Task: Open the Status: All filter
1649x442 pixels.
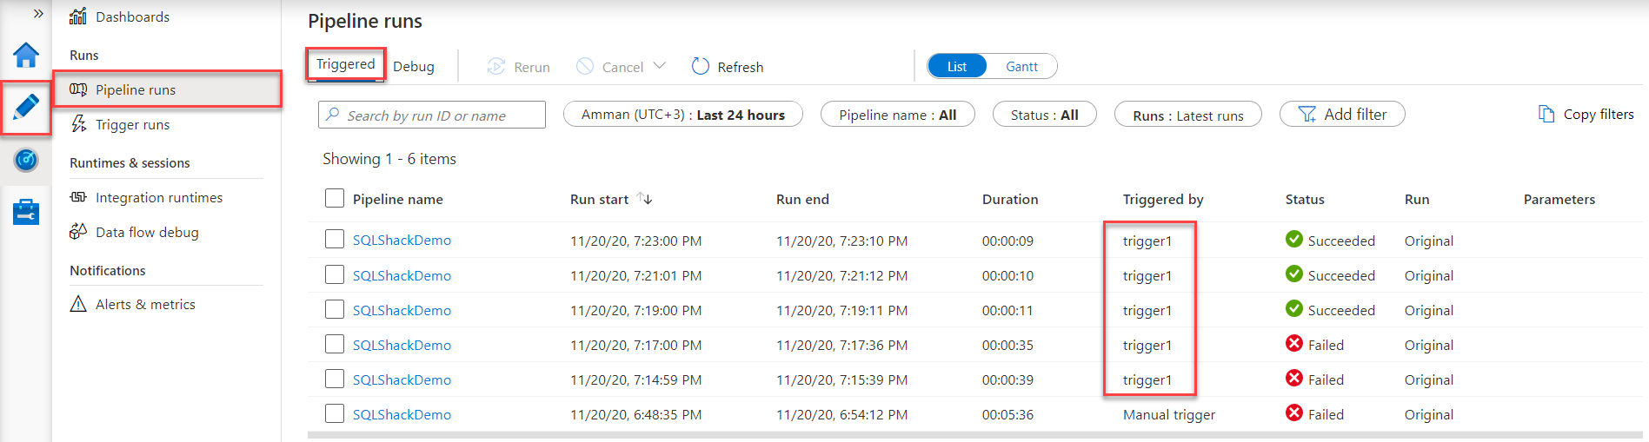Action: pos(1044,115)
